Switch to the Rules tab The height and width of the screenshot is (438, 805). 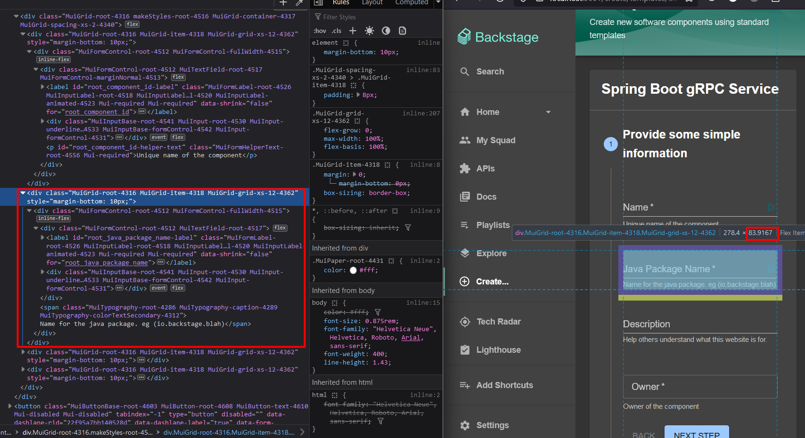click(341, 2)
